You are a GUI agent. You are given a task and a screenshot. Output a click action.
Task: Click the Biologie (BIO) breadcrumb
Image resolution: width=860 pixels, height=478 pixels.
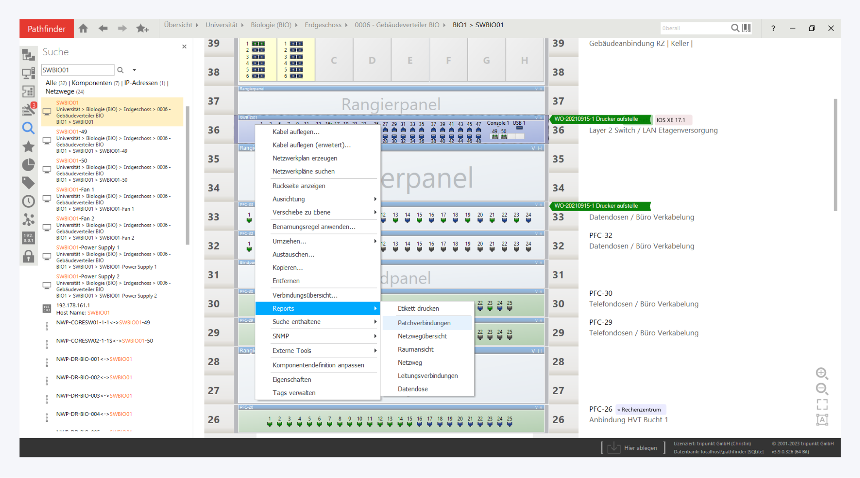click(271, 25)
